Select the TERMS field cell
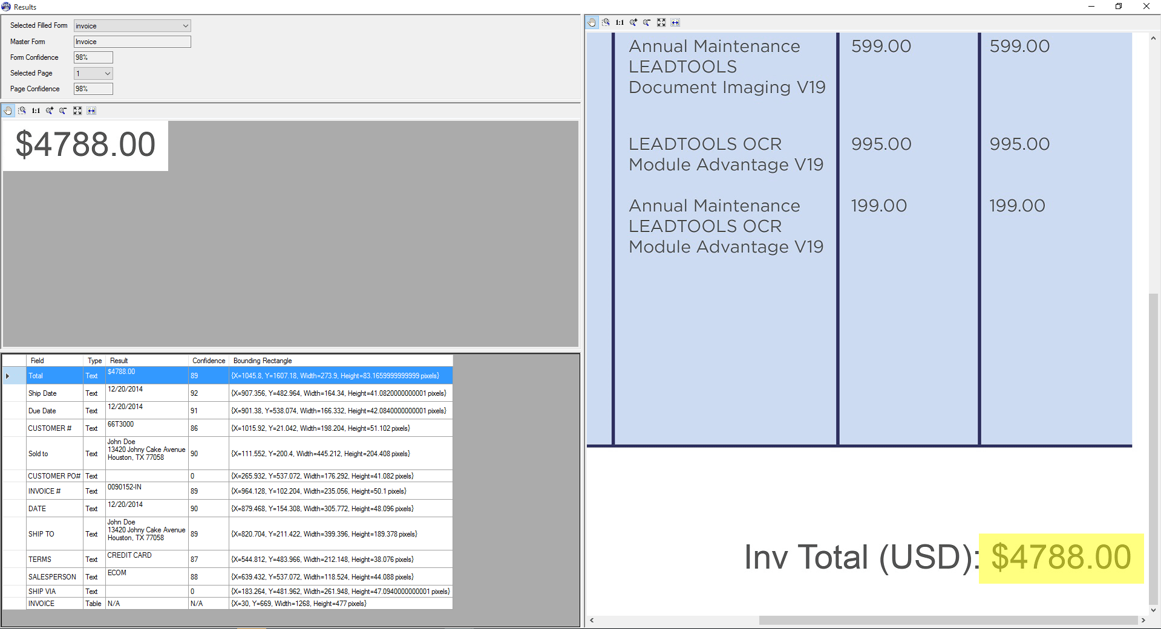Image resolution: width=1161 pixels, height=629 pixels. (x=54, y=560)
